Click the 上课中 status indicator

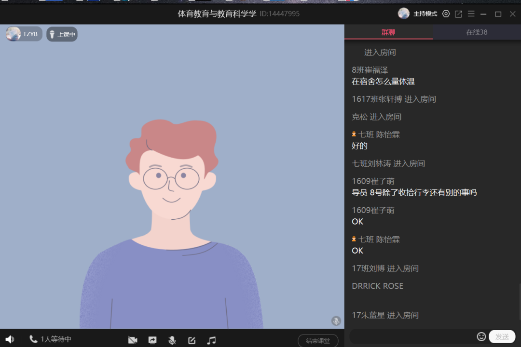62,34
